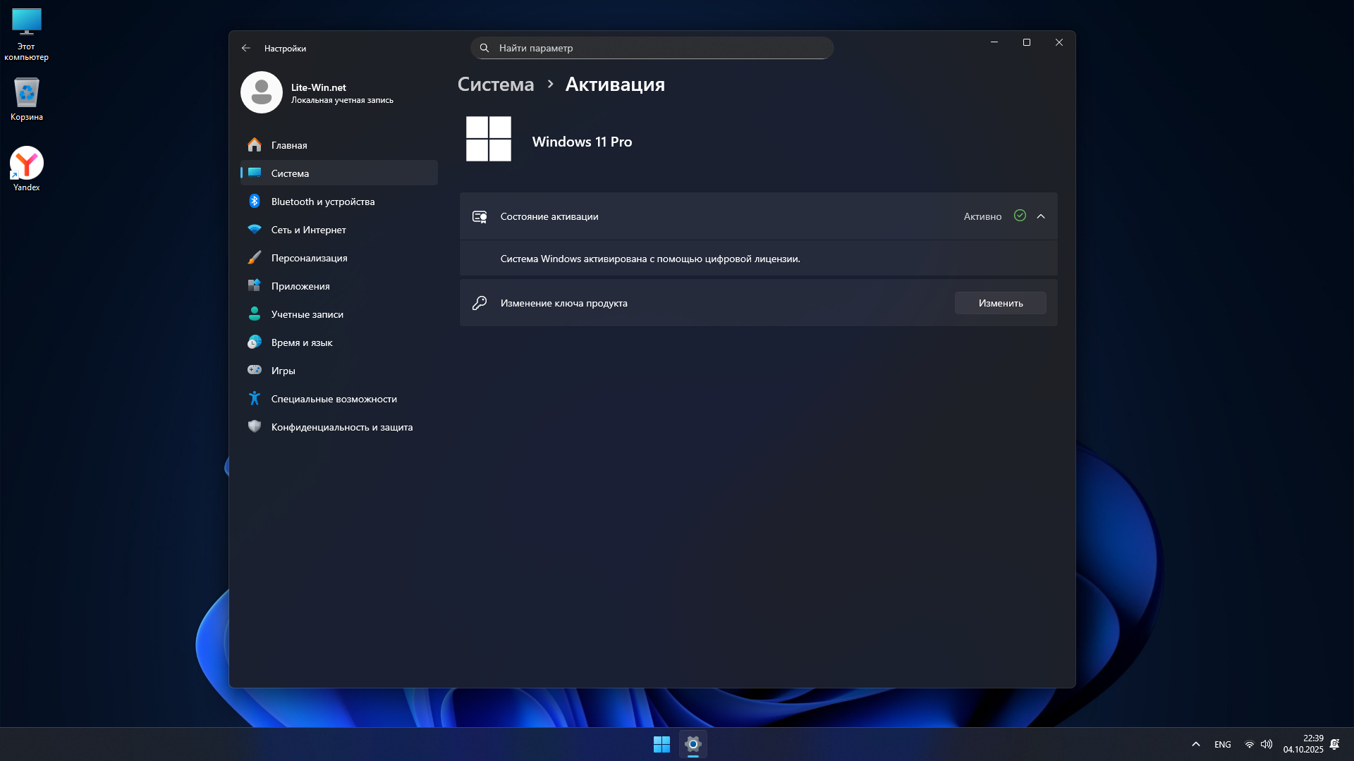Select Главная in the sidebar
Viewport: 1354px width, 761px height.
[289, 145]
